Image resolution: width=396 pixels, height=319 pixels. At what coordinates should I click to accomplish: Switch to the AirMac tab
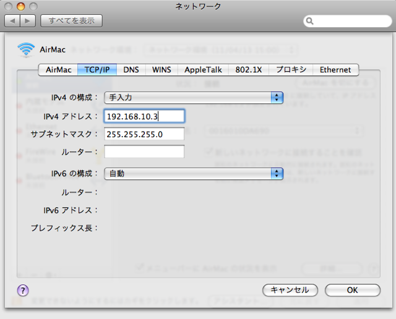pyautogui.click(x=58, y=70)
